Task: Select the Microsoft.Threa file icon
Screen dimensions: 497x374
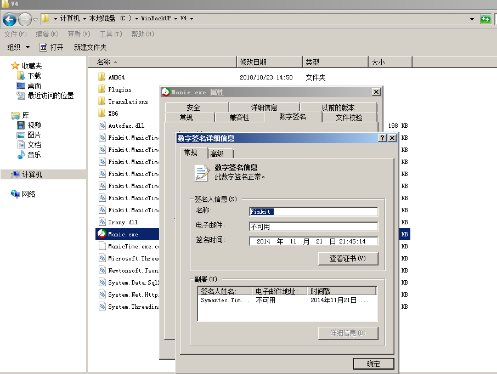Action: point(102,258)
